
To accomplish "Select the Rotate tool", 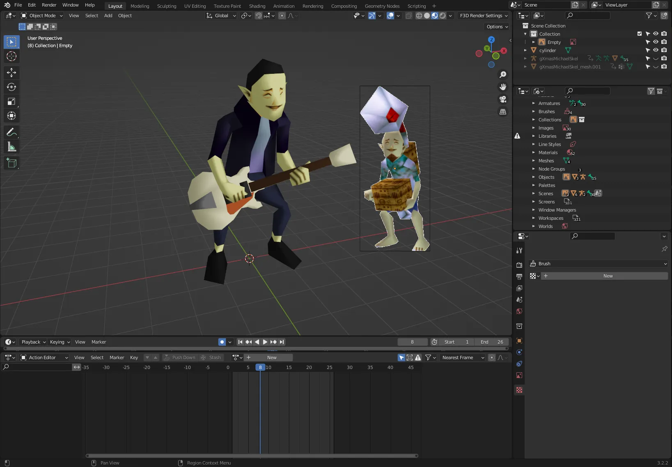I will (11, 87).
